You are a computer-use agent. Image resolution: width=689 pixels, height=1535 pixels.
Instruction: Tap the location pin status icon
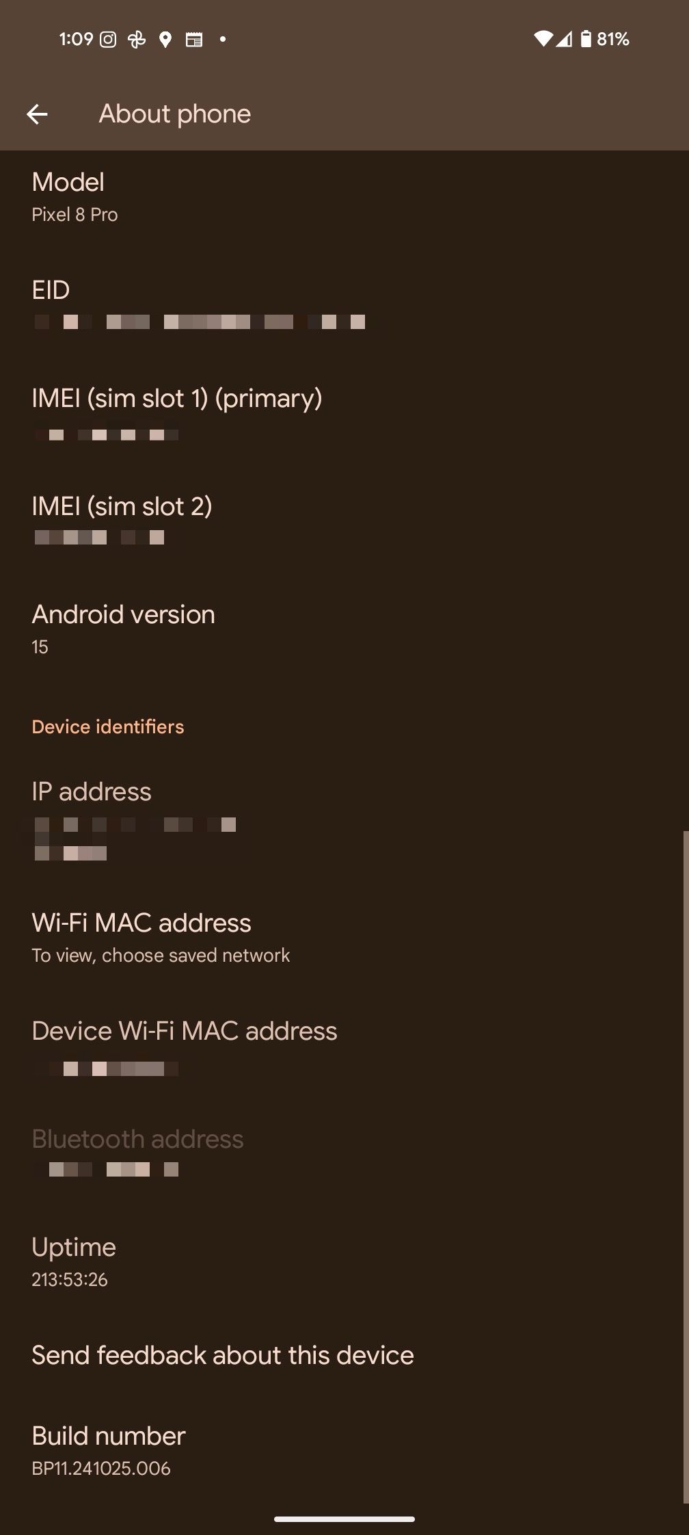165,40
